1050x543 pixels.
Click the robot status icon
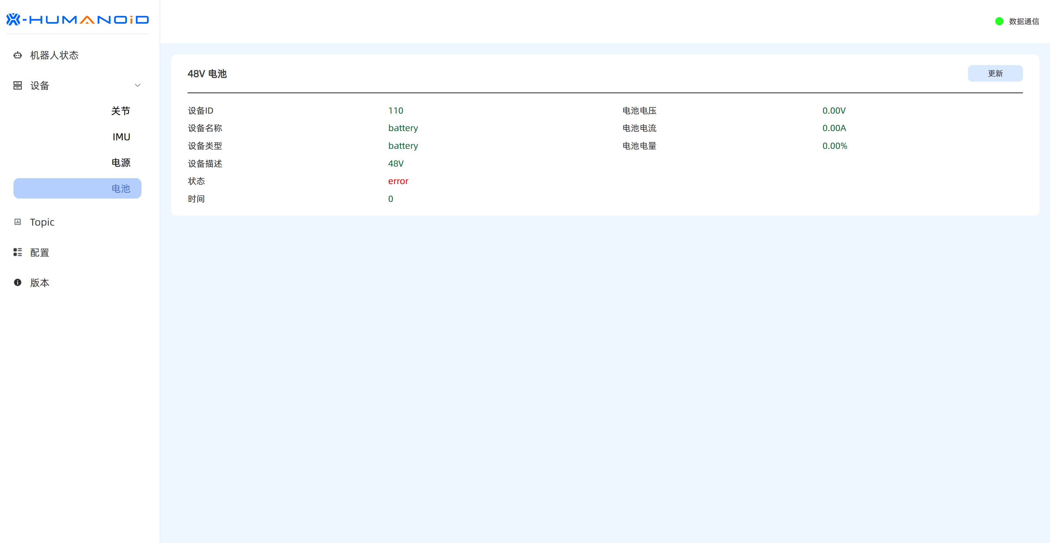(17, 55)
